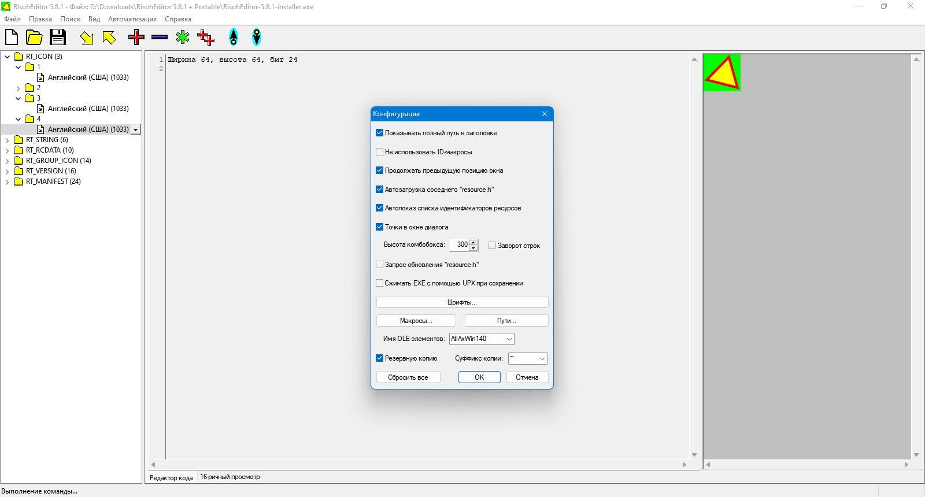Screen dimensions: 925x497
Task: Open the "Суффикс копии" dropdown
Action: pos(527,358)
